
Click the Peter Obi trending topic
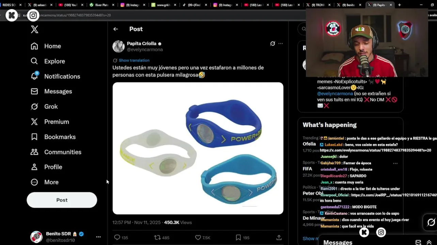313,193
